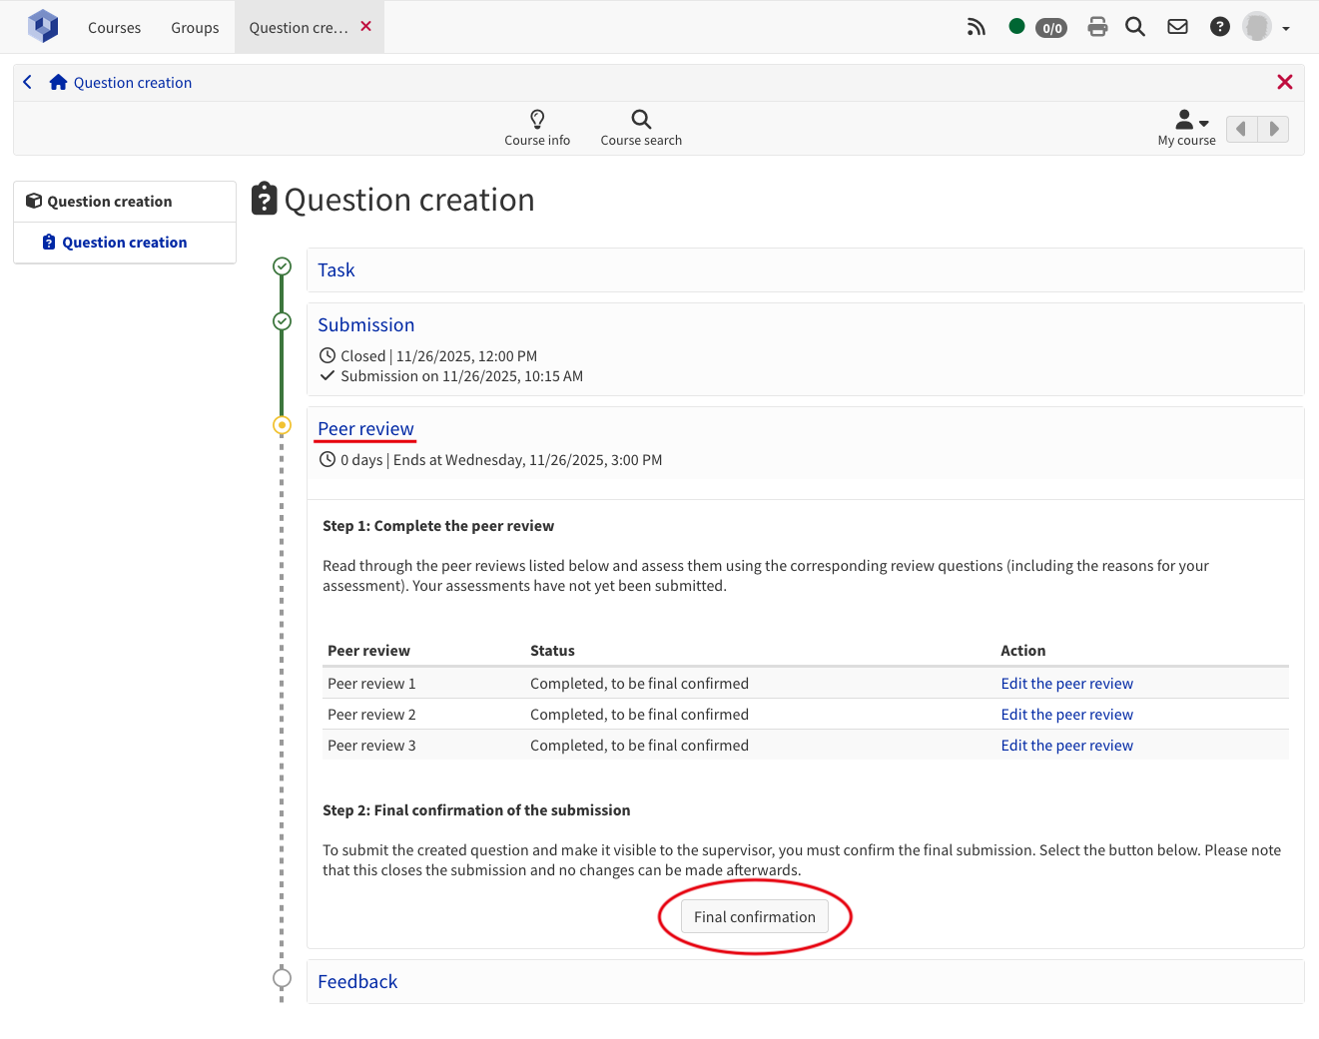Click the OpenOlat logo icon
Image resolution: width=1319 pixels, height=1039 pixels.
43,27
